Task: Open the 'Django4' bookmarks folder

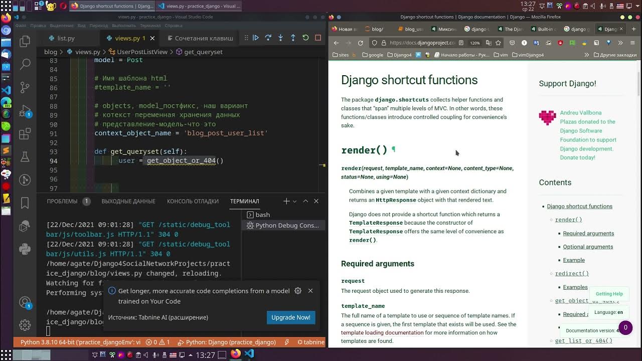Action: [400, 55]
